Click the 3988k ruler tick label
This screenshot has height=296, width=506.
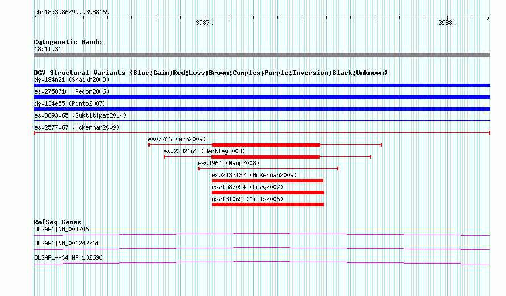(447, 23)
